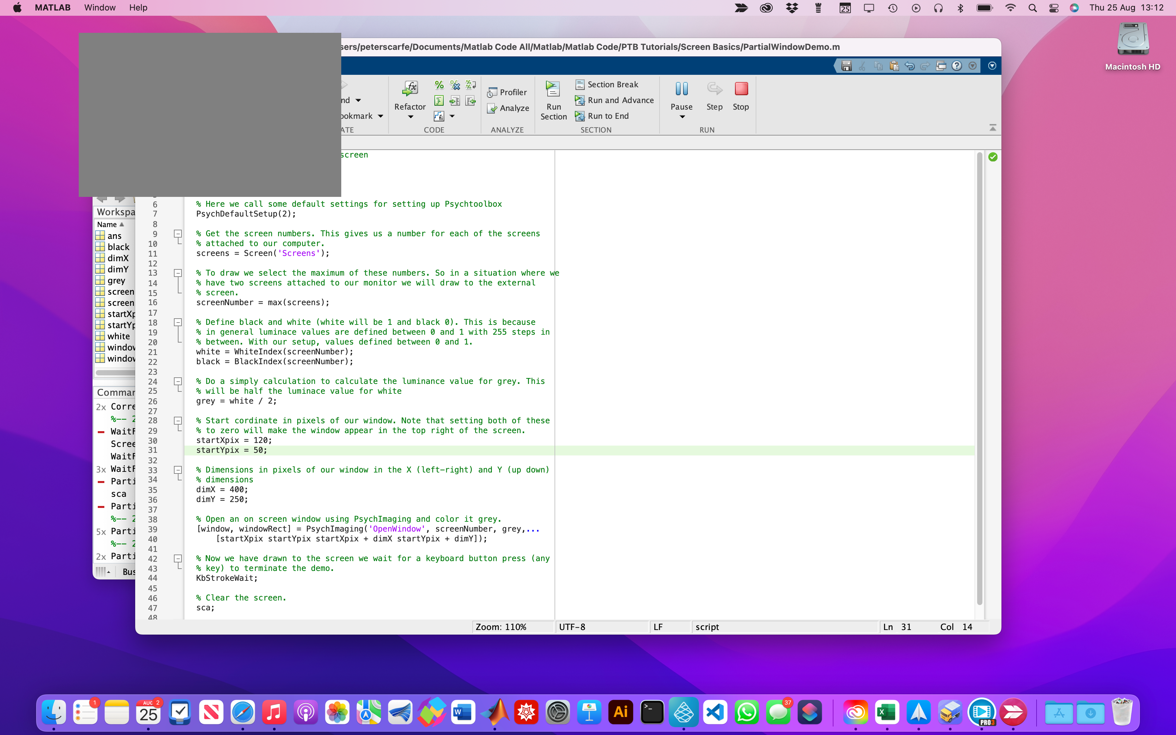Click the Save icon in quick access toolbar
This screenshot has width=1176, height=735.
[x=847, y=66]
